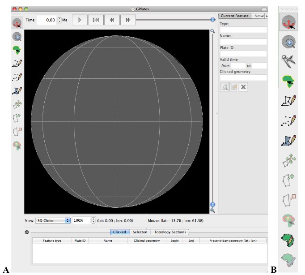Switch to the Current Feature tab
The image size is (305, 275).
235,16
